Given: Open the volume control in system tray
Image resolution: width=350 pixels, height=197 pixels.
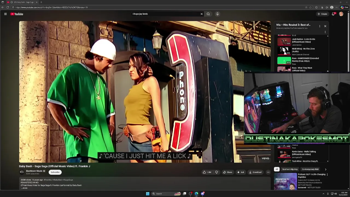Looking at the screenshot, I should pyautogui.click(x=336, y=194).
